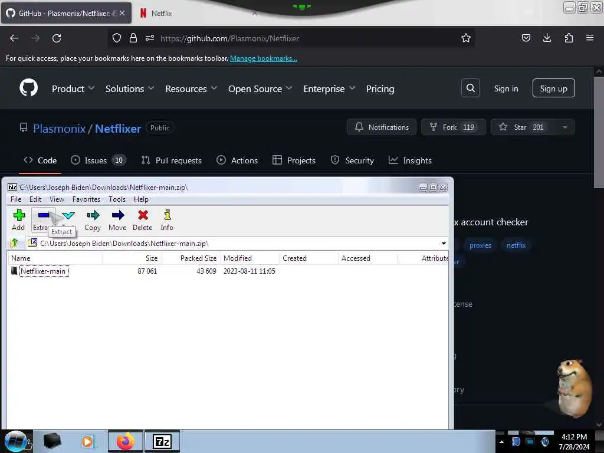Viewport: 604px width, 453px height.
Task: Click the proxies topic tag
Action: pyautogui.click(x=480, y=245)
